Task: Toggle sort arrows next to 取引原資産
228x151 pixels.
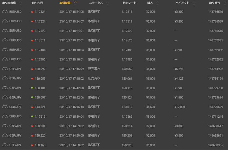Action: tap(21, 3)
